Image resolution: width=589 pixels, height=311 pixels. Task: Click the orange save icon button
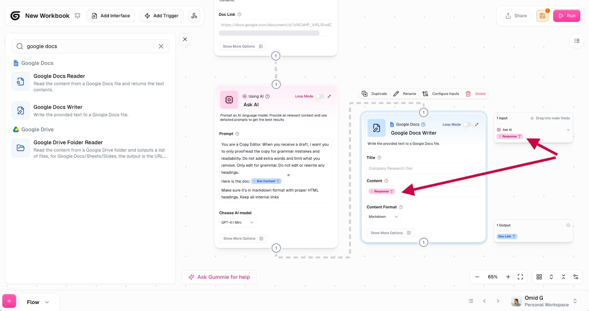click(x=542, y=16)
